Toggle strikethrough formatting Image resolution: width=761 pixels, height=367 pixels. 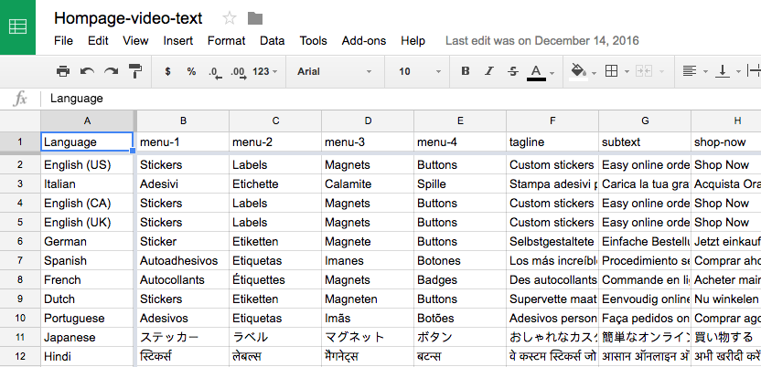click(x=512, y=71)
